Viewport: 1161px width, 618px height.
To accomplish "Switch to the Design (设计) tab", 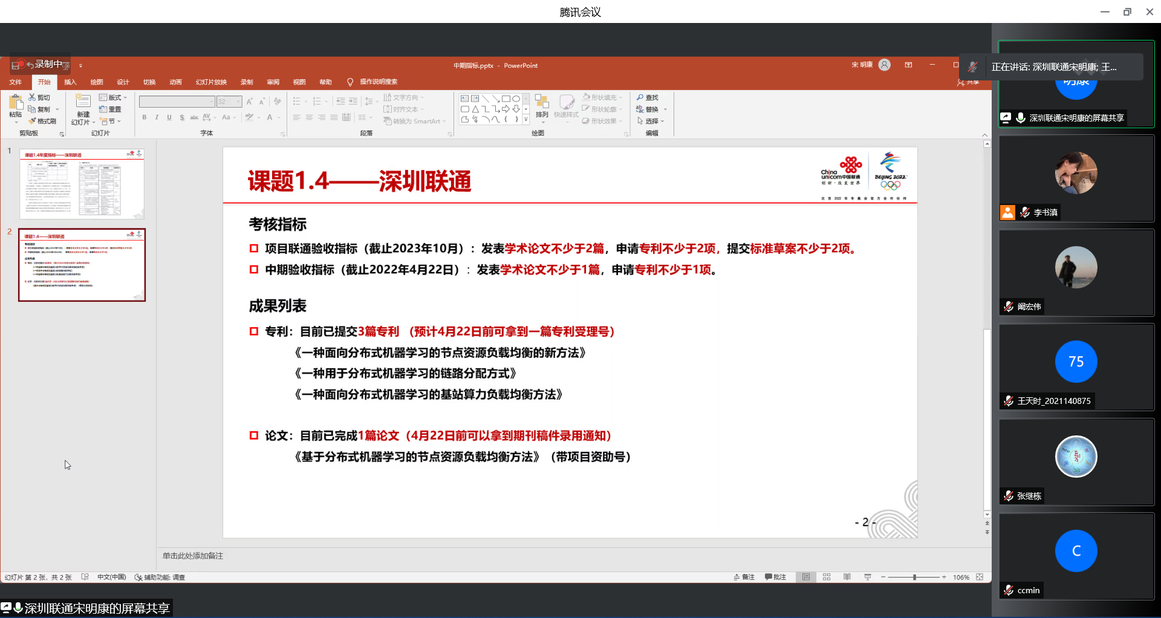I will coord(123,82).
